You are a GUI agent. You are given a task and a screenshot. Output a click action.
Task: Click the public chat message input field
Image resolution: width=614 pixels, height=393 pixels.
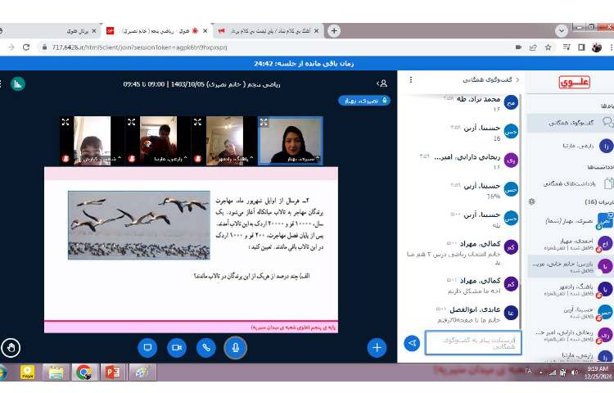[x=473, y=343]
